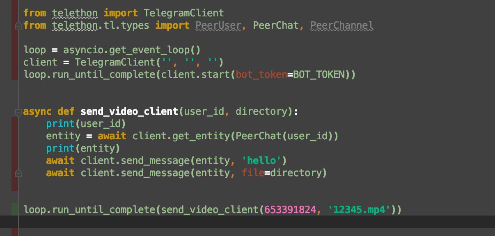Click the print(user_id) statement
This screenshot has width=495, height=236.
[x=86, y=124]
